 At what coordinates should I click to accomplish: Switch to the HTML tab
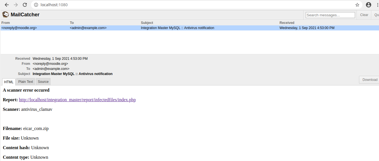(9, 82)
